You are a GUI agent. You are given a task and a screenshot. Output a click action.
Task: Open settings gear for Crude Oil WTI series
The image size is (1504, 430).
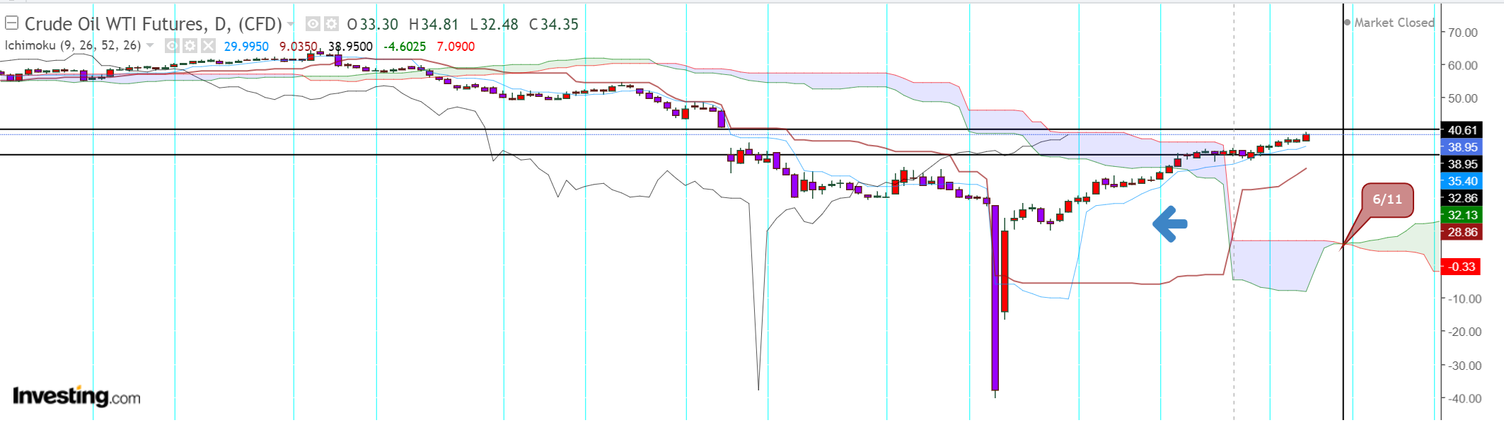(x=331, y=24)
